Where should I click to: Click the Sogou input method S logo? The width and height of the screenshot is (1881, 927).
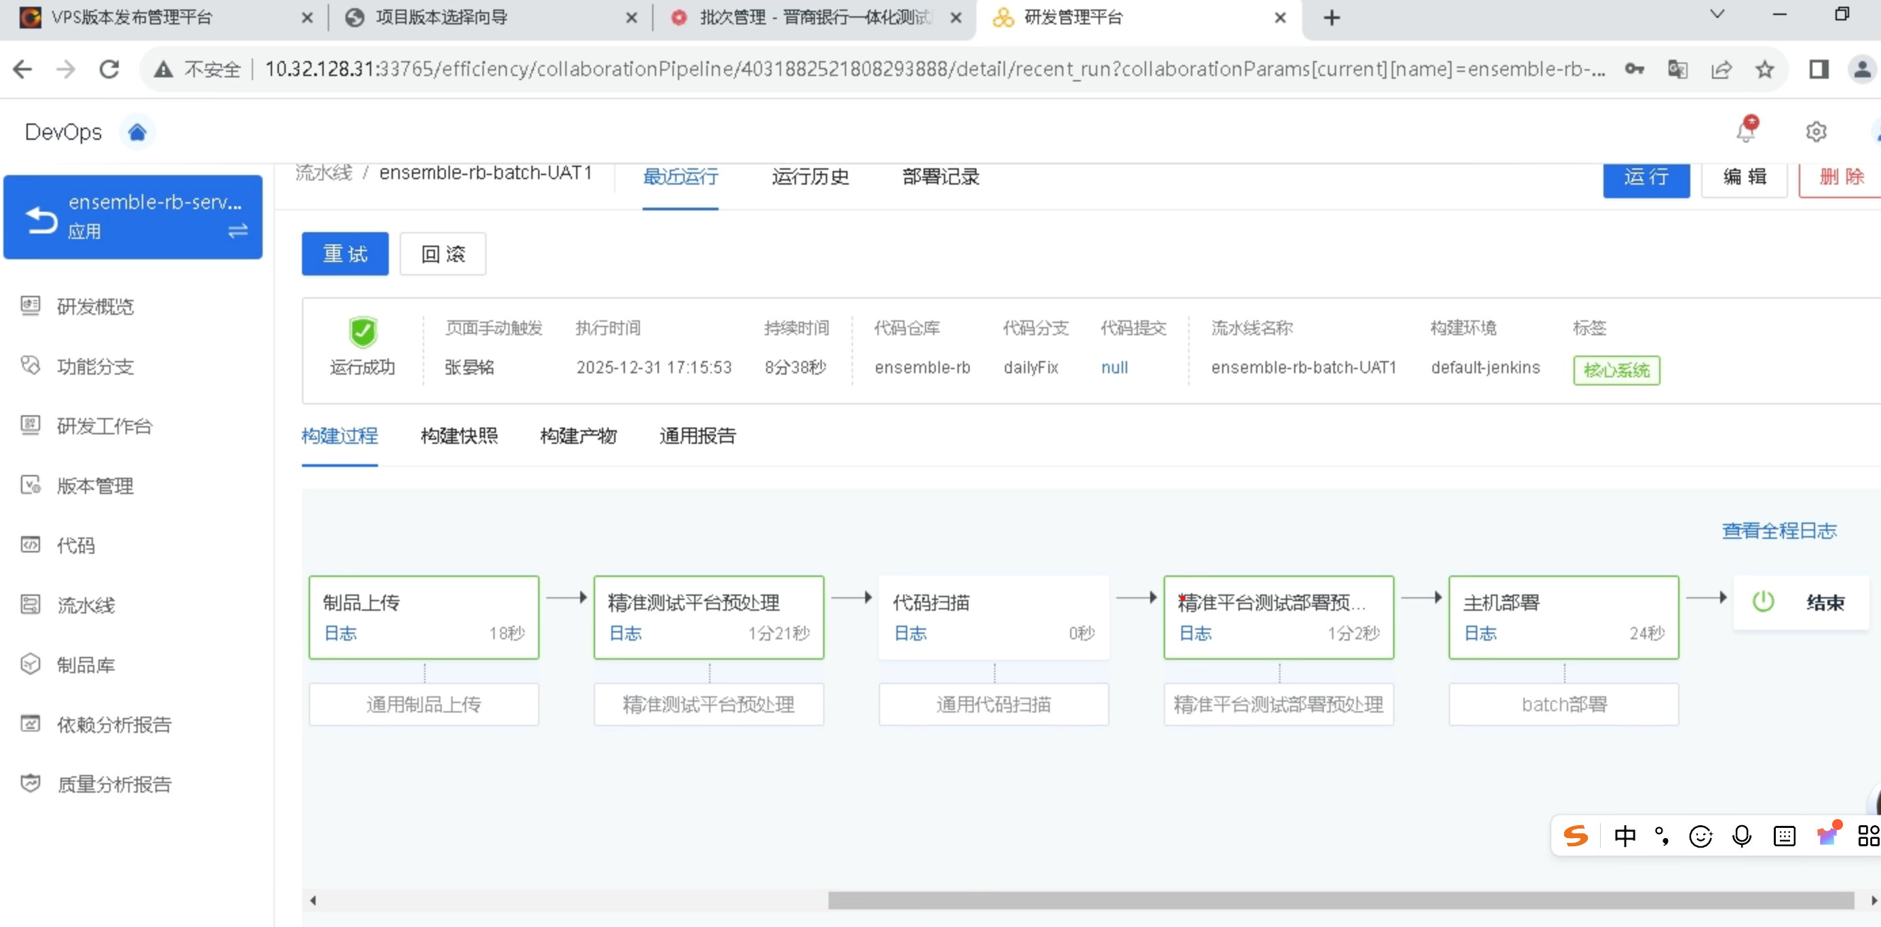click(x=1576, y=835)
